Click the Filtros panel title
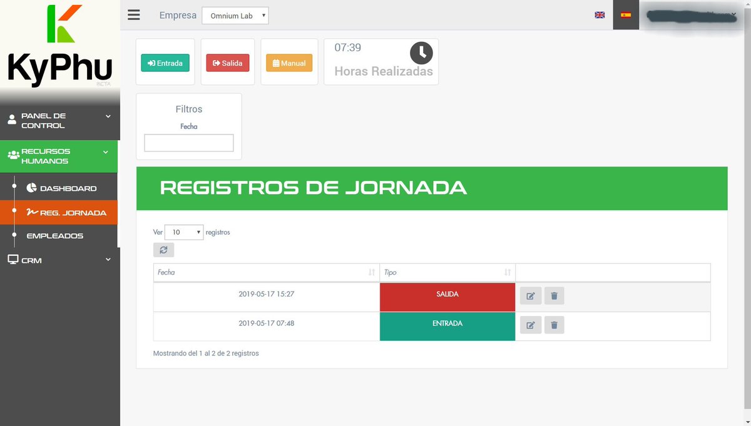This screenshot has width=751, height=426. tap(189, 109)
